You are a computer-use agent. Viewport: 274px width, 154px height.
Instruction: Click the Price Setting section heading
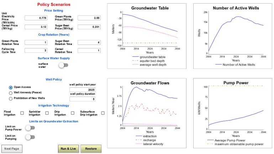(x=54, y=10)
